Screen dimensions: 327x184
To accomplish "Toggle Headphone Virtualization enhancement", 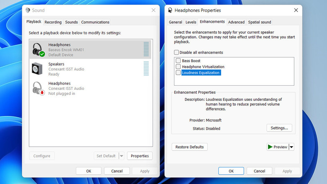I will (178, 67).
